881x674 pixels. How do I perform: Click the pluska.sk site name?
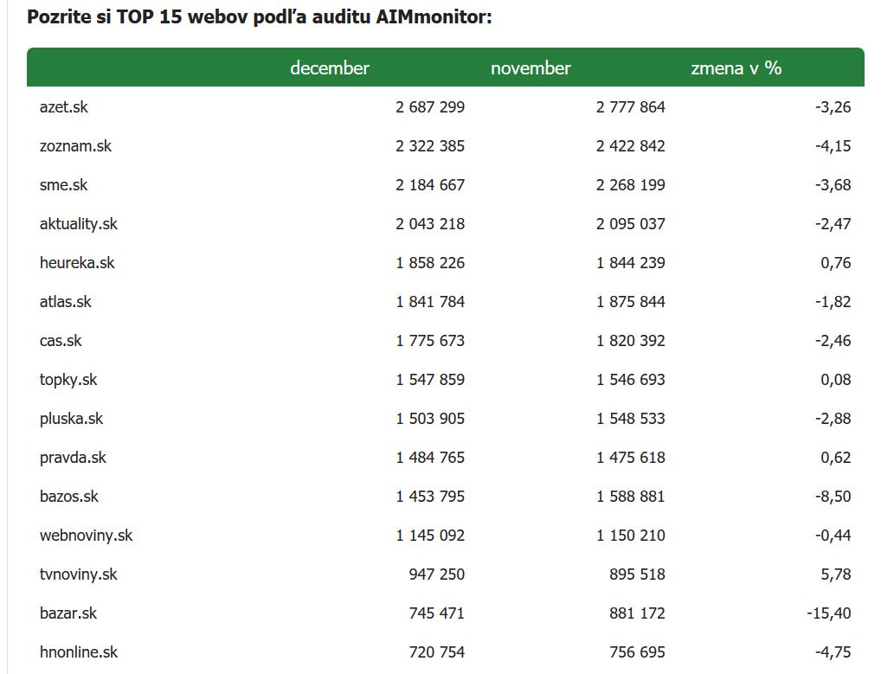coord(71,419)
